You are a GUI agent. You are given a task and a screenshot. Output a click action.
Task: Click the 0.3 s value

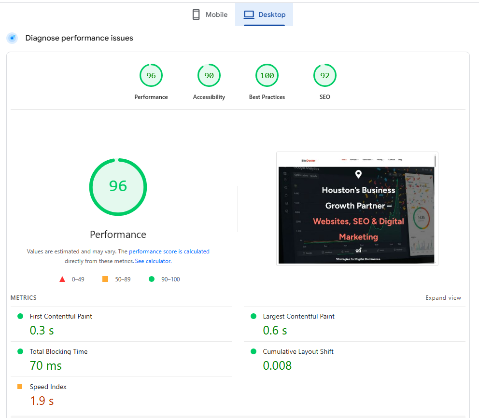click(x=42, y=330)
